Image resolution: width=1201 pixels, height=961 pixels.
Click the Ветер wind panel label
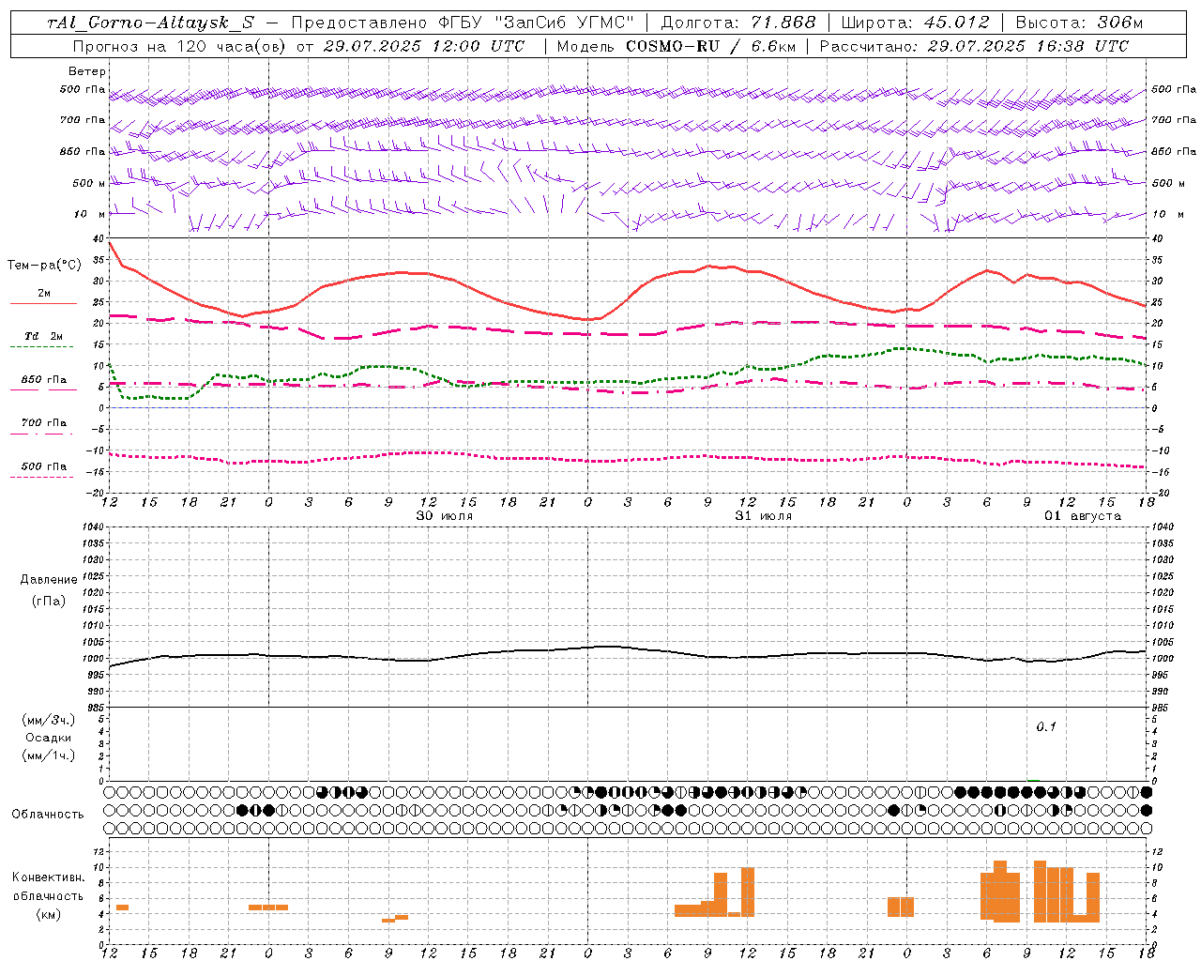[x=87, y=71]
